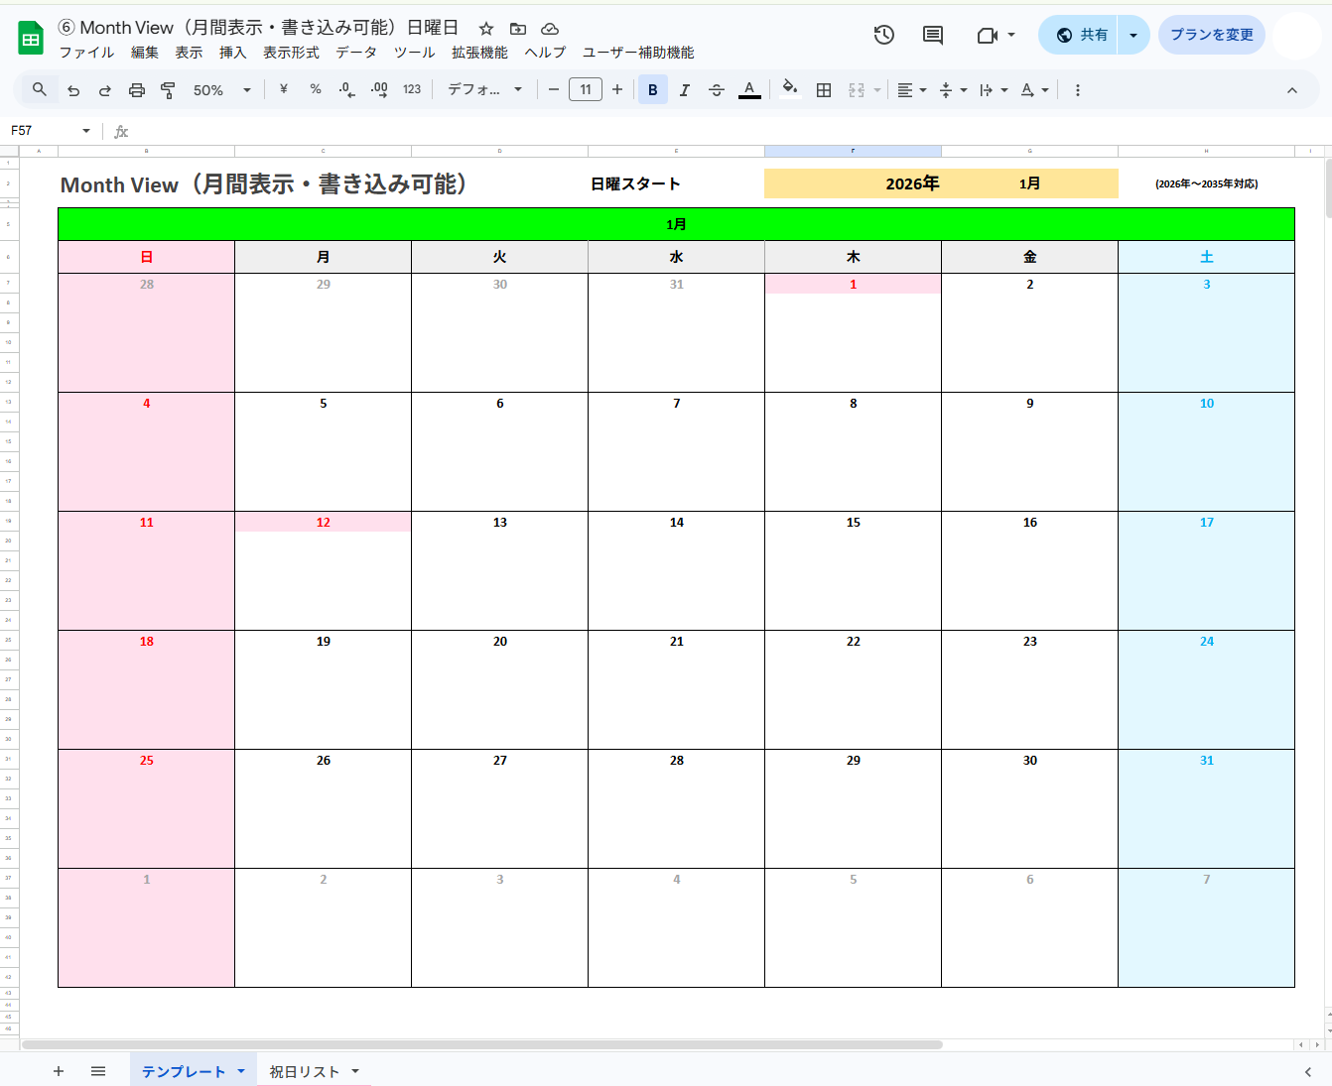Enable italic formatting
The height and width of the screenshot is (1086, 1332).
[x=685, y=89]
